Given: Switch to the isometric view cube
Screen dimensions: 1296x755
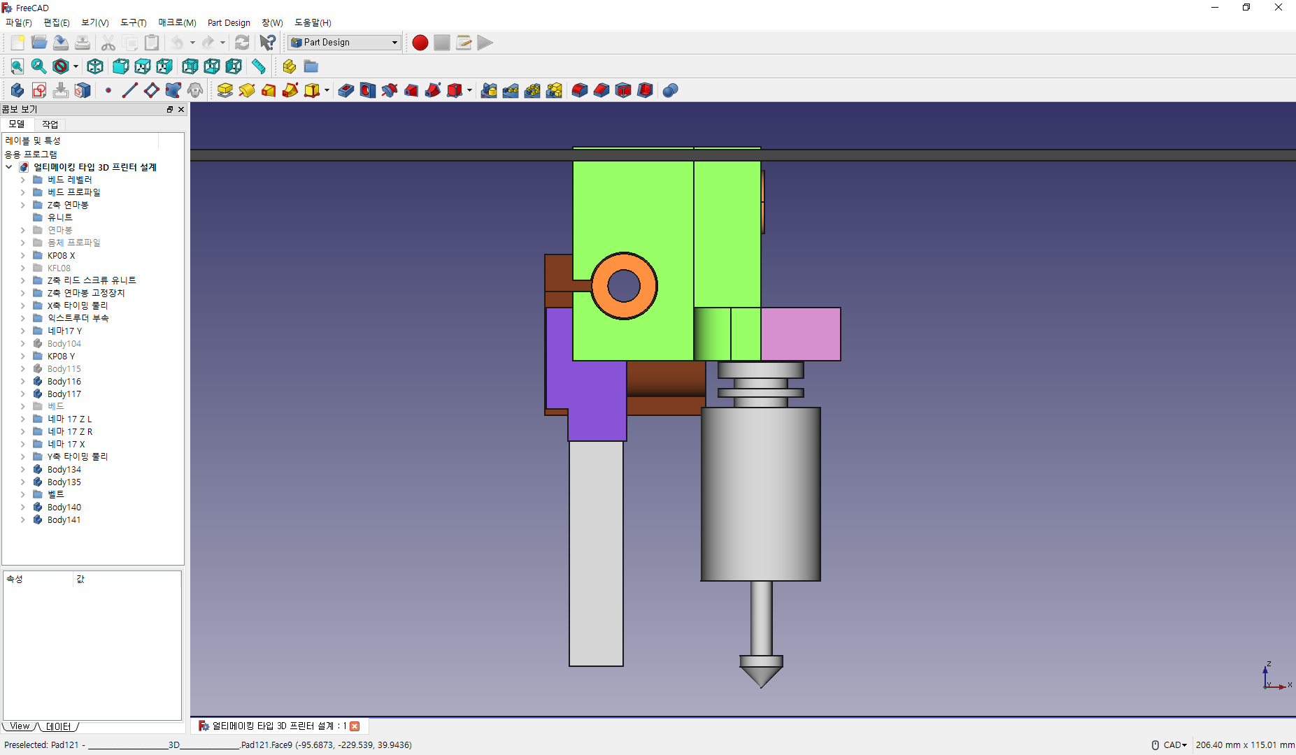Looking at the screenshot, I should pyautogui.click(x=95, y=66).
